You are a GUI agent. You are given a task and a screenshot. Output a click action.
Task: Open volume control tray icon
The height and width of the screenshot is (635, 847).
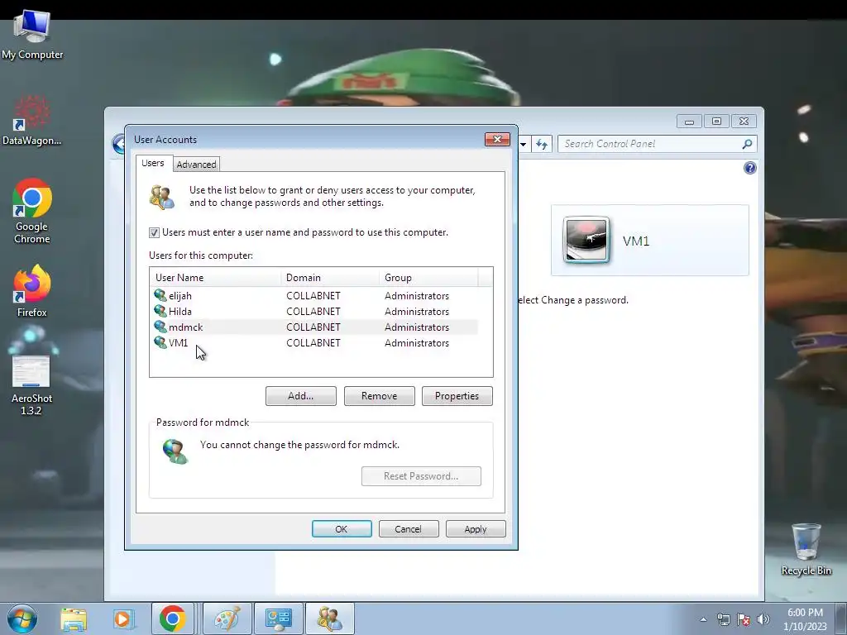(x=763, y=619)
